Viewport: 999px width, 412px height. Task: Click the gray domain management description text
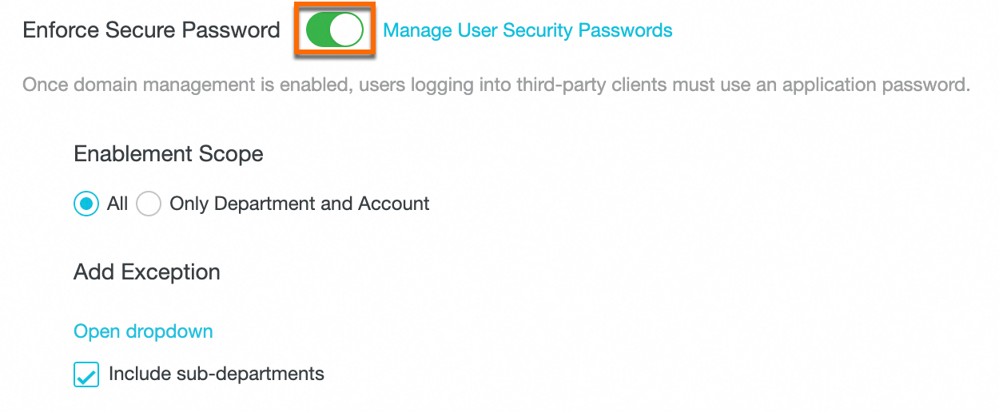pos(496,84)
